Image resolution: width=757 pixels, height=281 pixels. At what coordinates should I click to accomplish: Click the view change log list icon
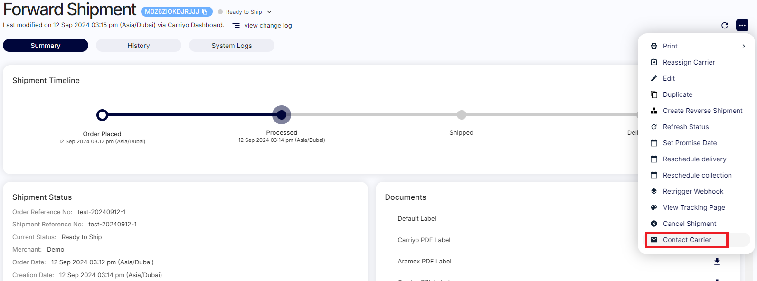[x=236, y=26]
